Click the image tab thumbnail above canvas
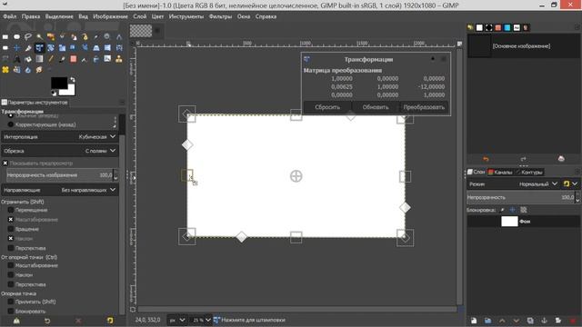The image size is (582, 327). click(x=141, y=31)
